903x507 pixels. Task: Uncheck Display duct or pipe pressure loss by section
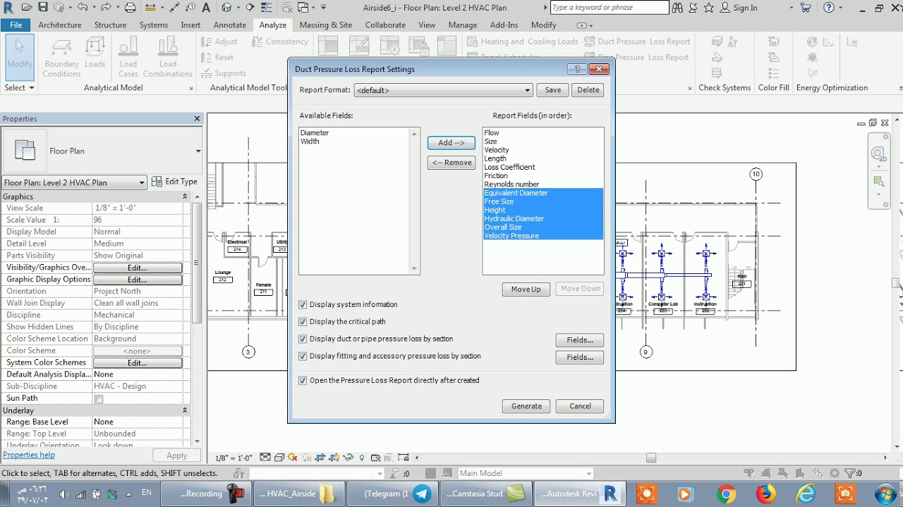303,339
